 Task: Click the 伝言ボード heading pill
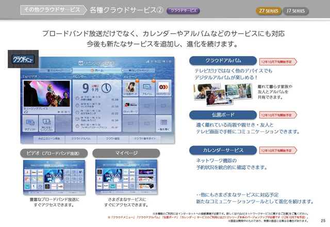pos(223,115)
